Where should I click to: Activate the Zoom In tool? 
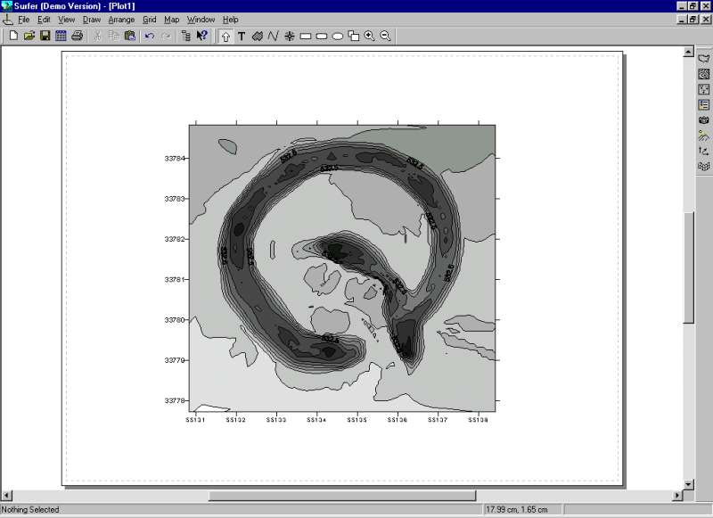[x=369, y=36]
